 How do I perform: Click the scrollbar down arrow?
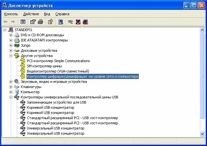tap(202, 134)
